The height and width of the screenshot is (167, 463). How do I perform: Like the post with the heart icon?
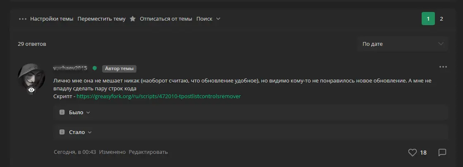tap(412, 153)
